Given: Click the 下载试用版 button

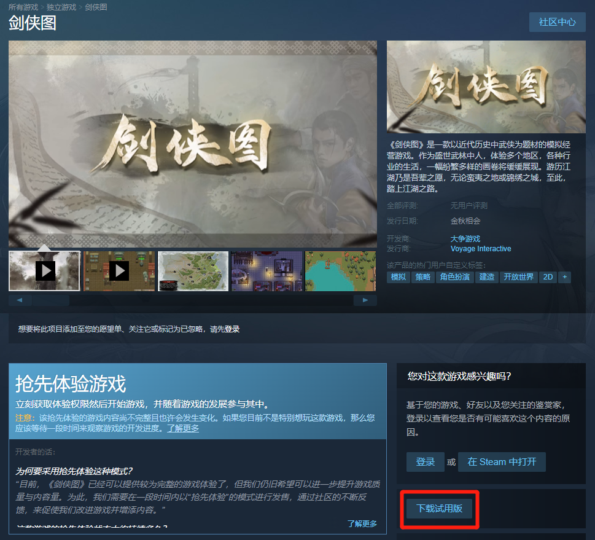Looking at the screenshot, I should pos(439,510).
